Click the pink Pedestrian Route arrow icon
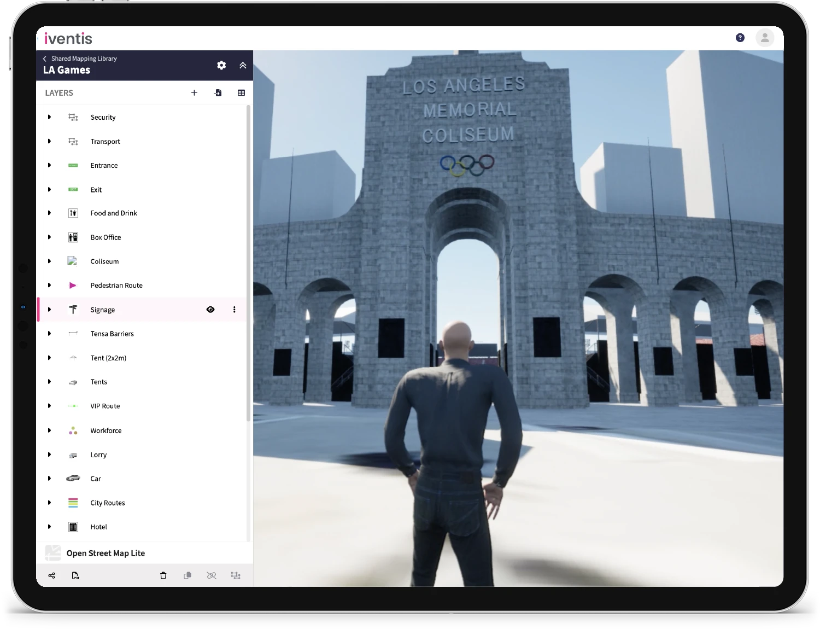 coord(73,286)
